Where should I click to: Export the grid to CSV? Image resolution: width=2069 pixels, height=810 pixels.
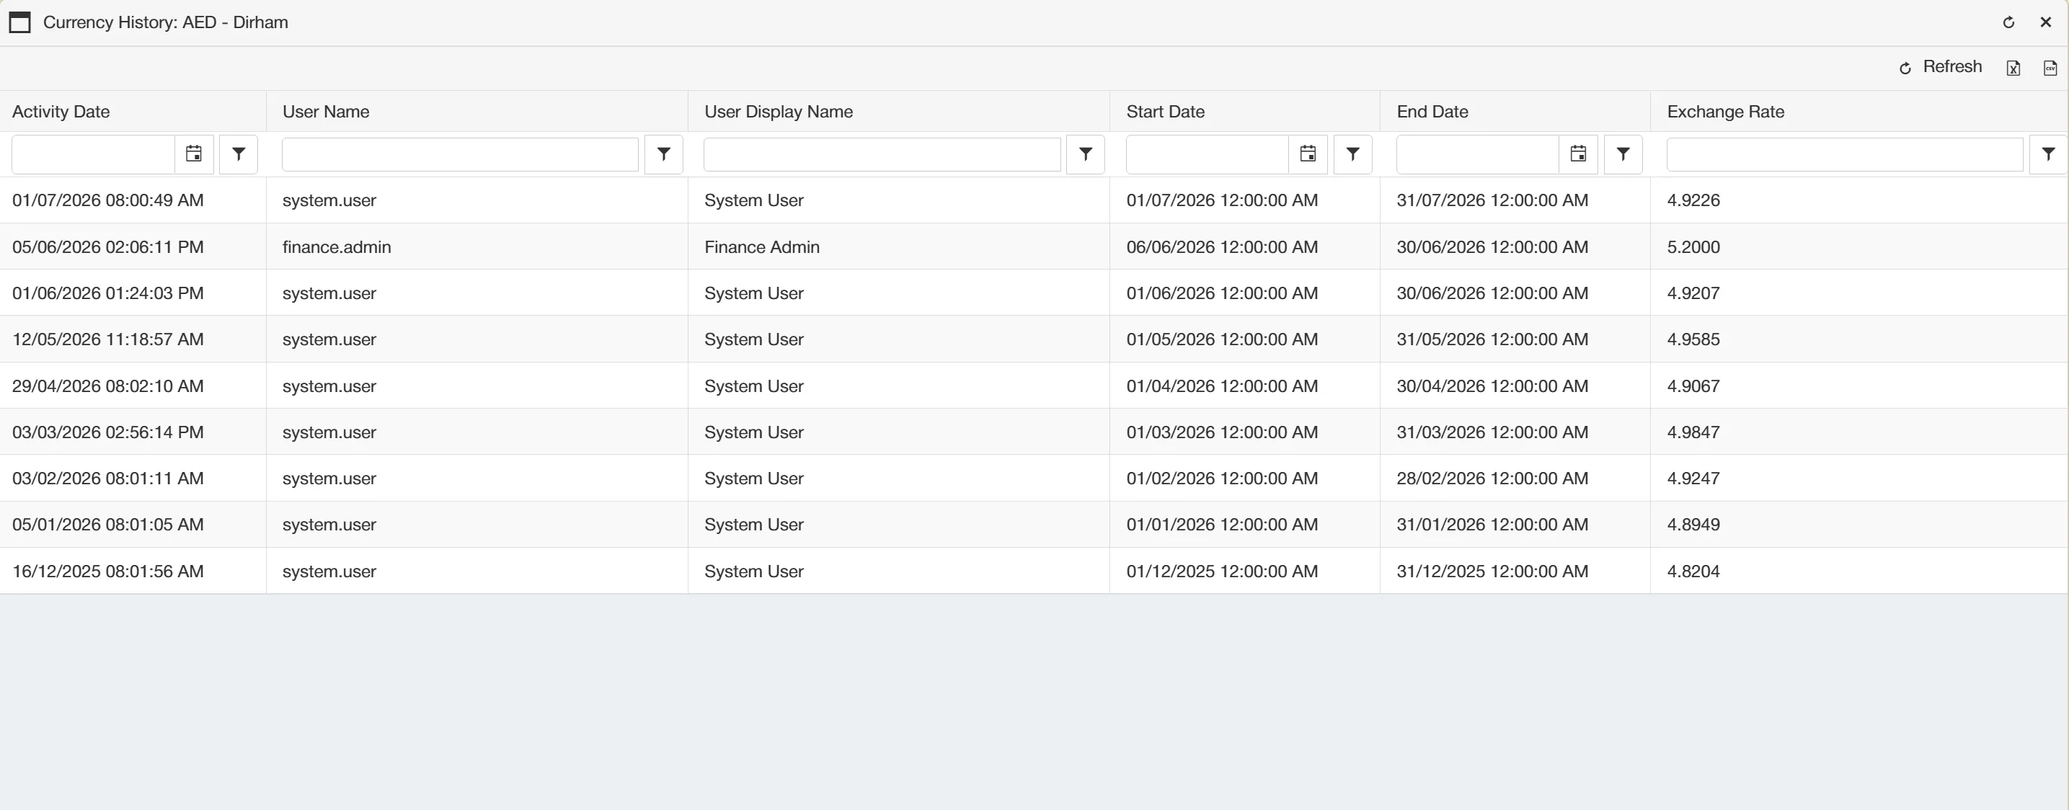2050,68
